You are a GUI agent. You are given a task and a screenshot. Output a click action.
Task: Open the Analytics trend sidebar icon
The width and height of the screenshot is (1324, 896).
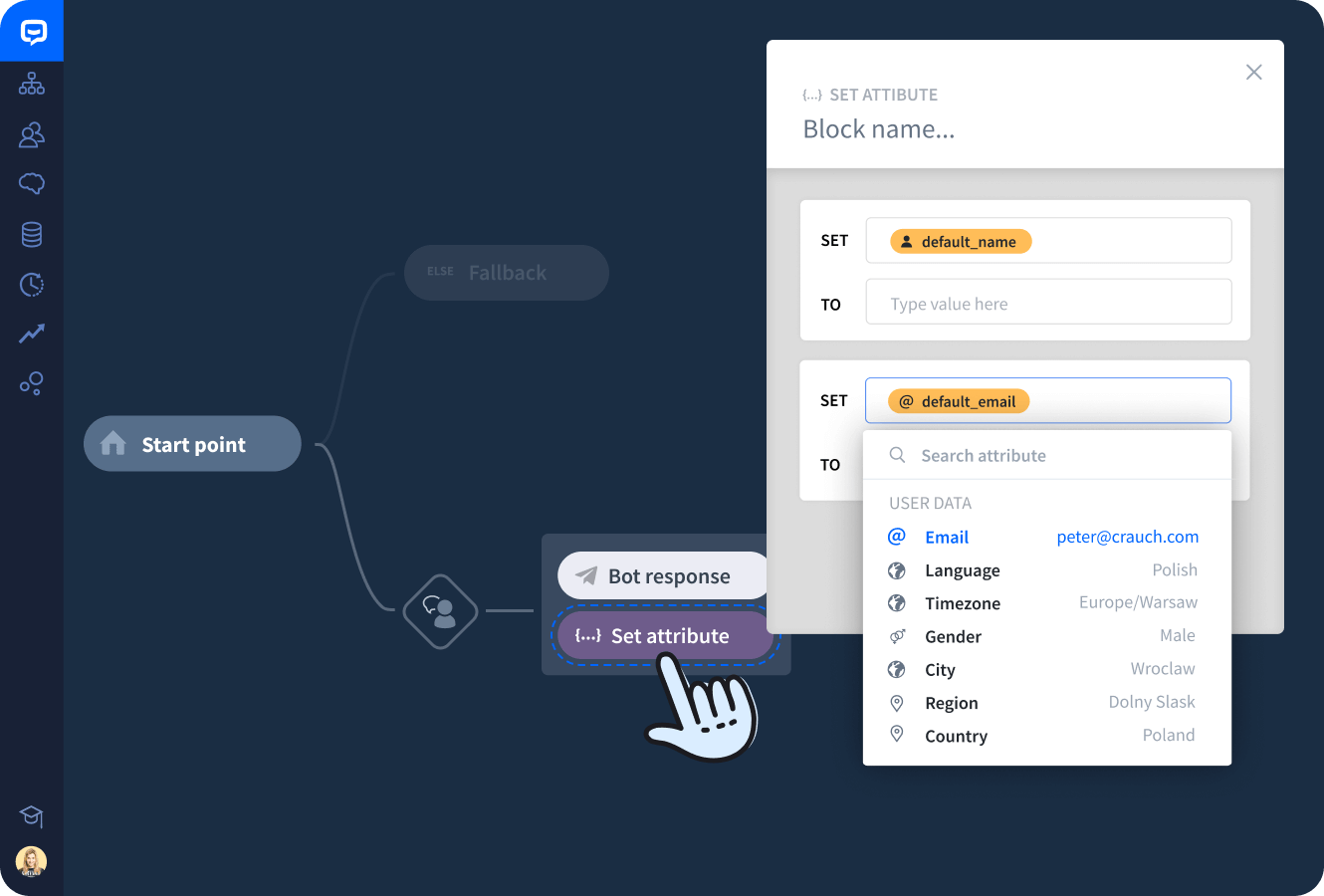[32, 334]
